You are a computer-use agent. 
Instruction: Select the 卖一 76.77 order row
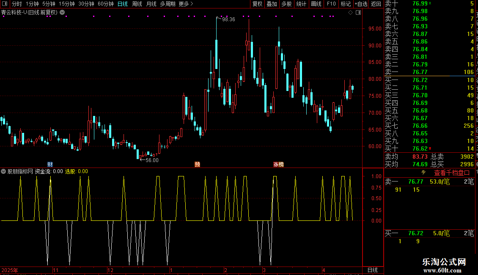tap(429, 72)
